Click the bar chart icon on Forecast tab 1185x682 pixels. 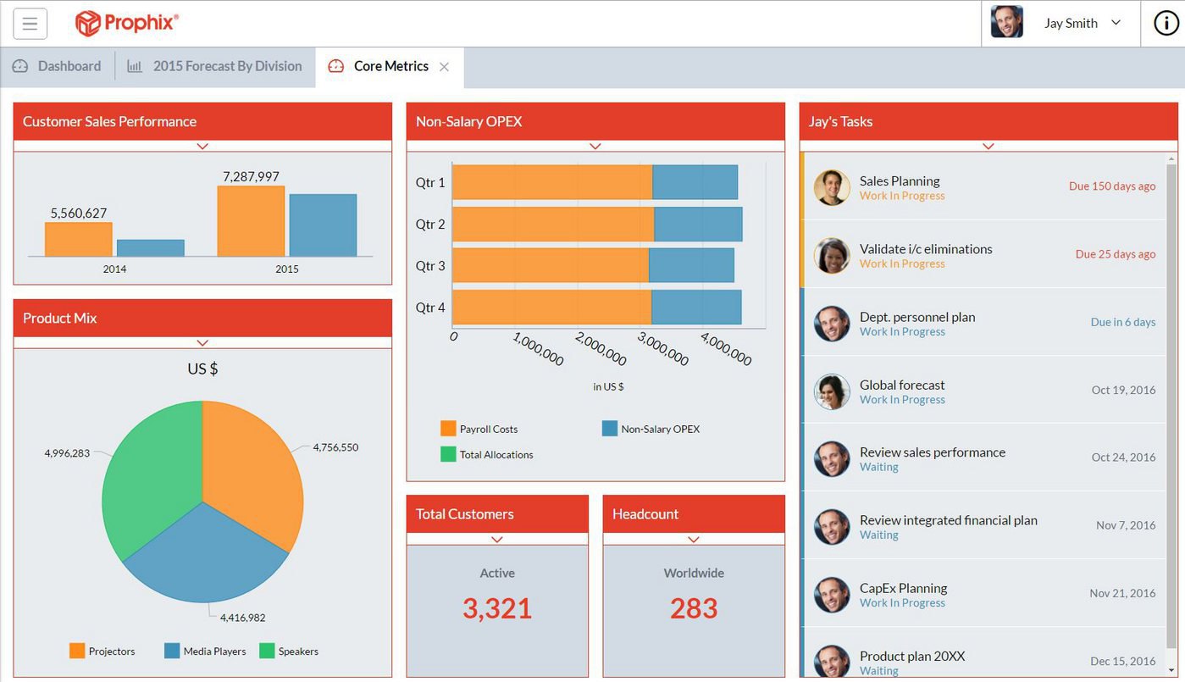pos(135,65)
